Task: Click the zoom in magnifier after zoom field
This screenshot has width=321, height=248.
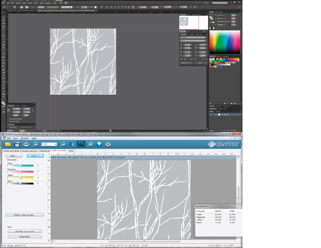Action: click(63, 144)
